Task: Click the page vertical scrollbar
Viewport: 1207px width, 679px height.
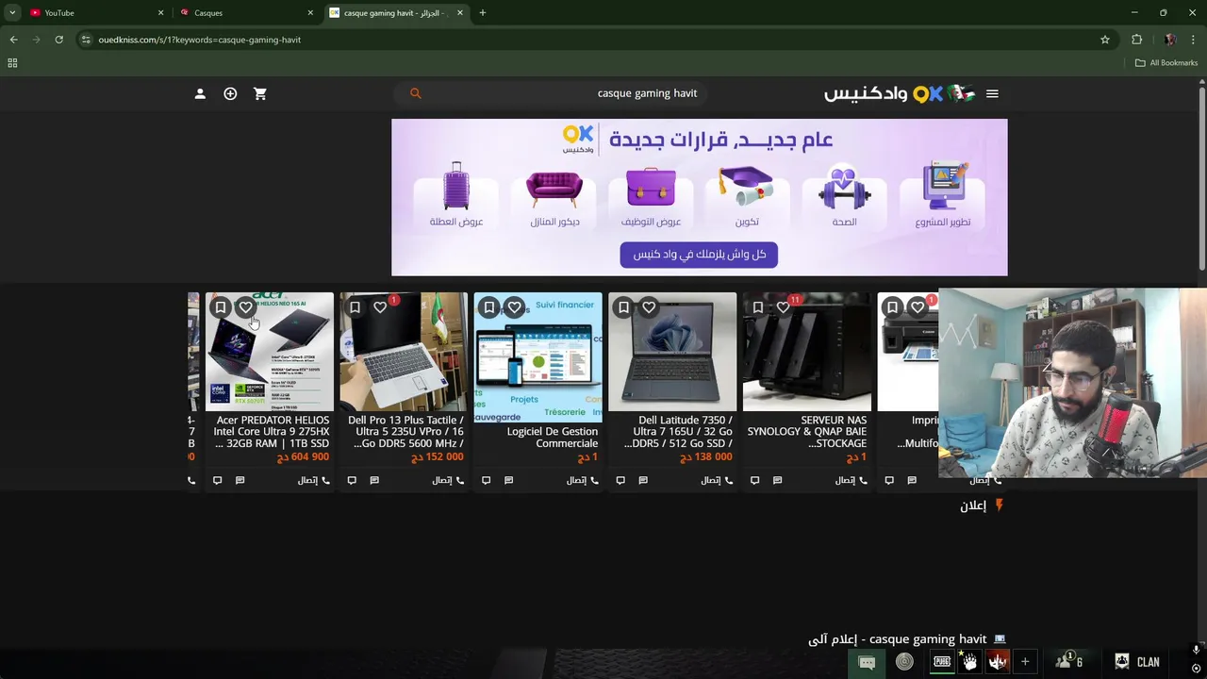Action: coord(1201,179)
